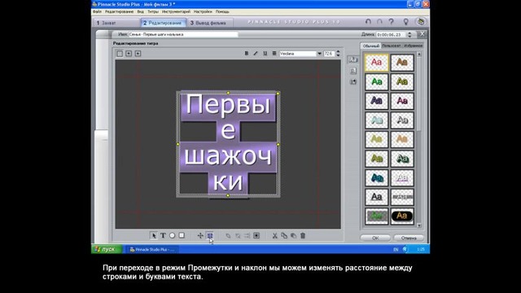Click the premium content round icon

421,22
